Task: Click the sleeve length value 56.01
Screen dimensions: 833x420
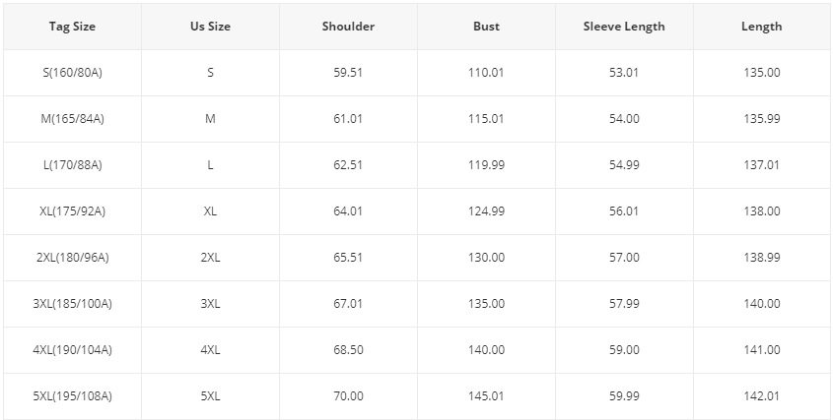Action: pyautogui.click(x=624, y=211)
